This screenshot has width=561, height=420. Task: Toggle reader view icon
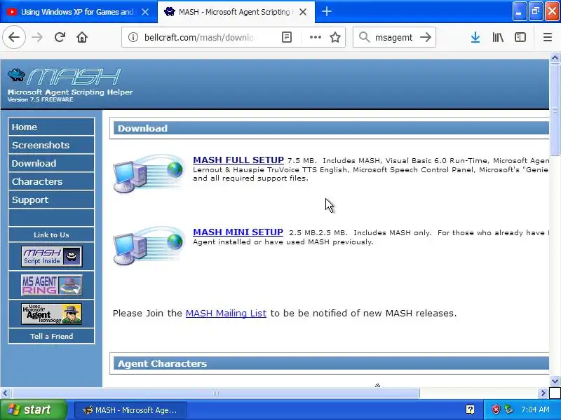point(287,37)
